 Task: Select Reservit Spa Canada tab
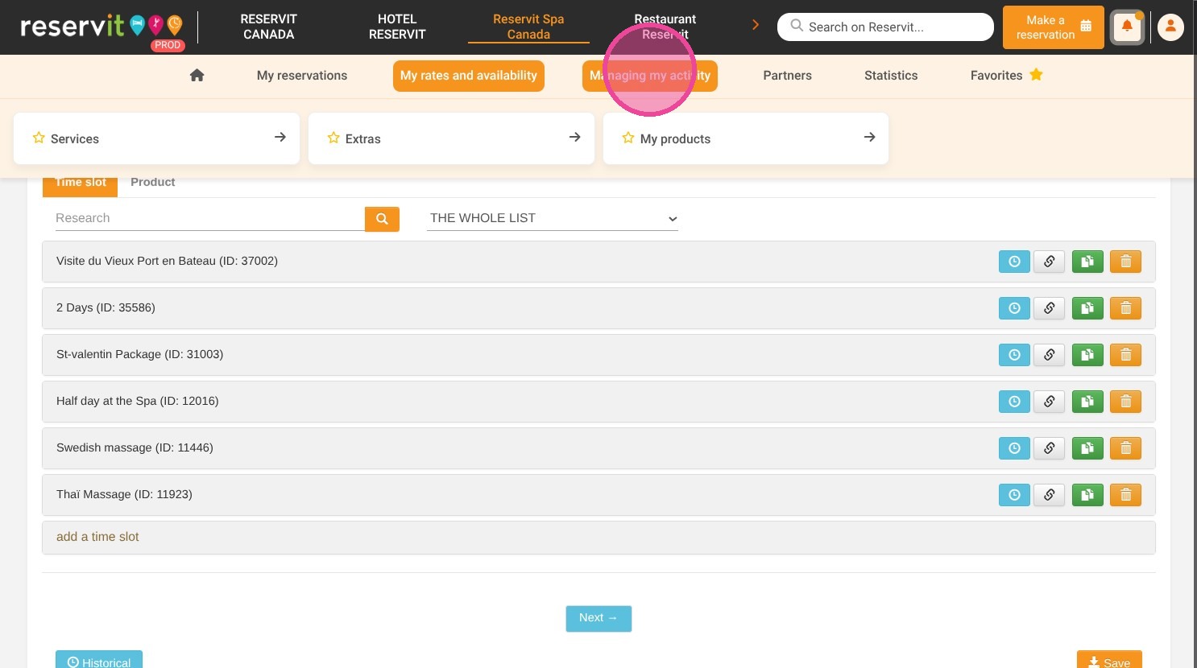pos(528,27)
